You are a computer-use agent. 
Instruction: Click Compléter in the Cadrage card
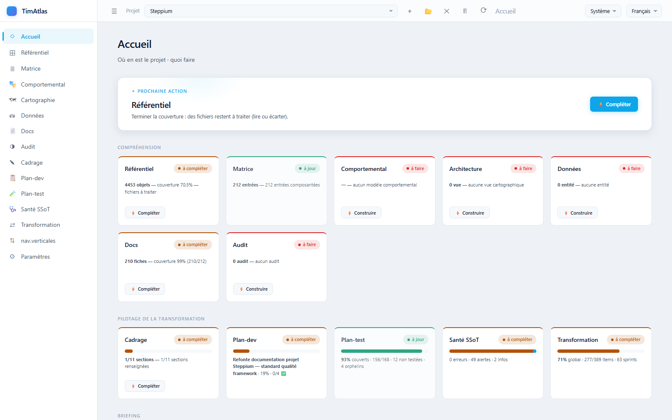point(145,386)
